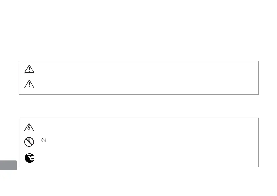Click the bottom border of the lower box
The width and height of the screenshot is (277, 196).
139,167
